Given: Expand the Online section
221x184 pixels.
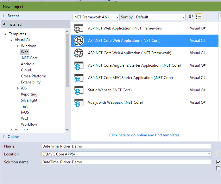Looking at the screenshot, I should tap(4, 136).
